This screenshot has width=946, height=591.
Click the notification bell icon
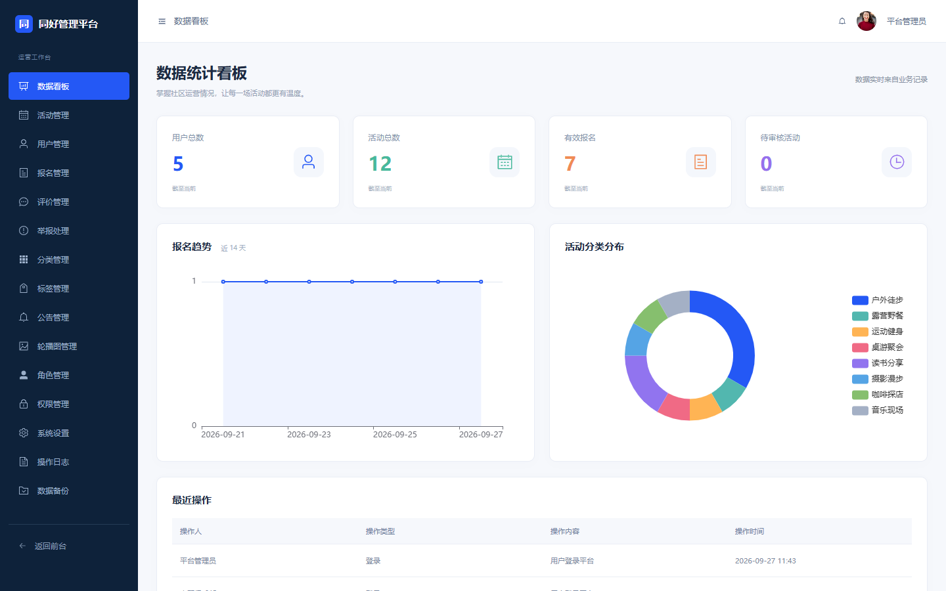tap(842, 21)
